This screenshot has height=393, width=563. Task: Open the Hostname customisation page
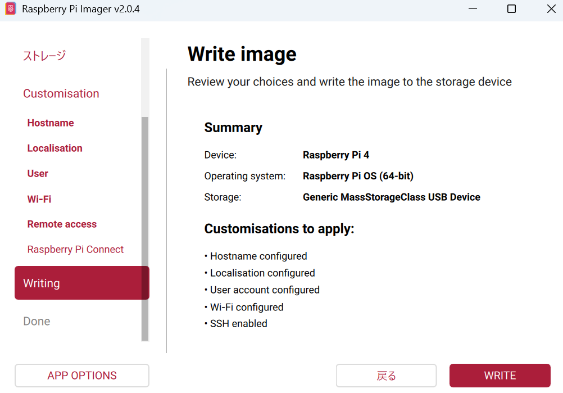pyautogui.click(x=51, y=123)
